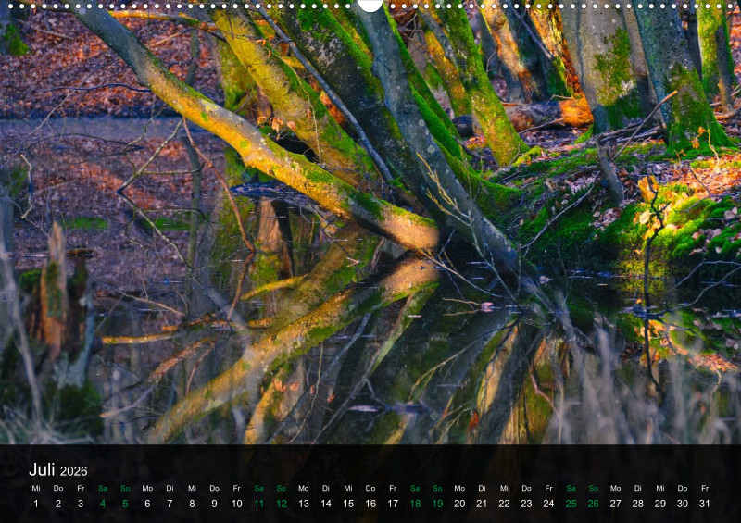The width and height of the screenshot is (741, 523).
Task: Pick date 8 in the calendar
Action: pos(192,504)
